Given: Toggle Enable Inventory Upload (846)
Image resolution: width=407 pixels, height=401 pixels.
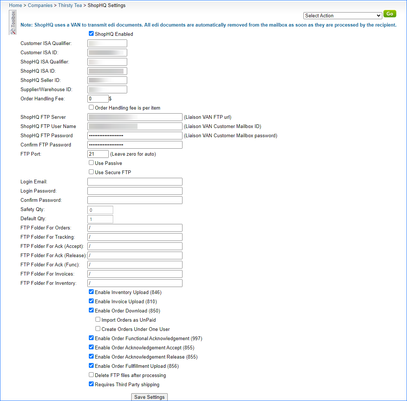Looking at the screenshot, I should (x=91, y=292).
